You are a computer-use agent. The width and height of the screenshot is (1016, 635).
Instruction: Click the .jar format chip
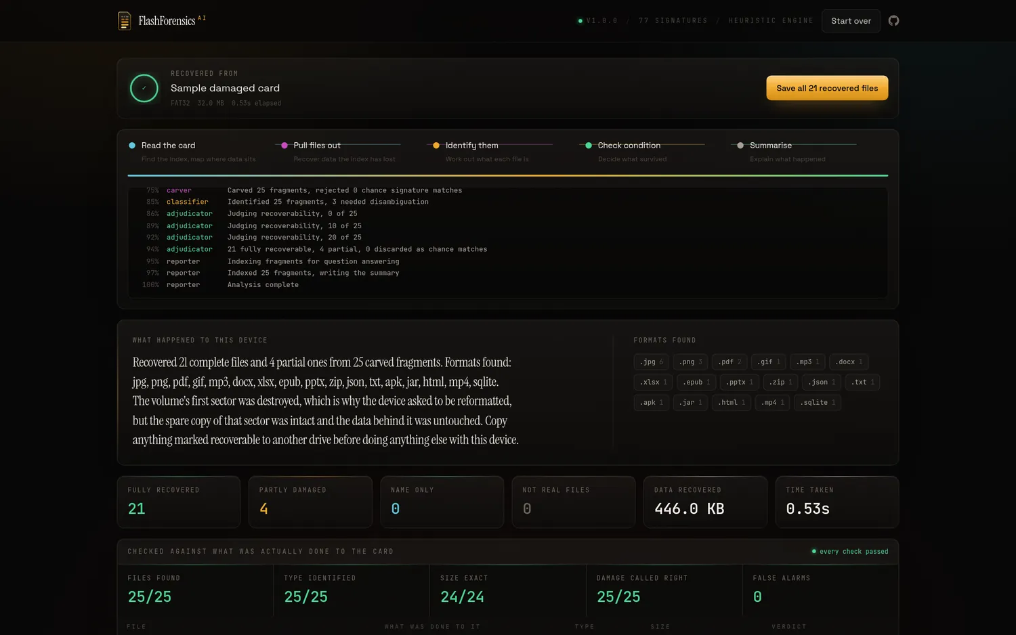690,403
